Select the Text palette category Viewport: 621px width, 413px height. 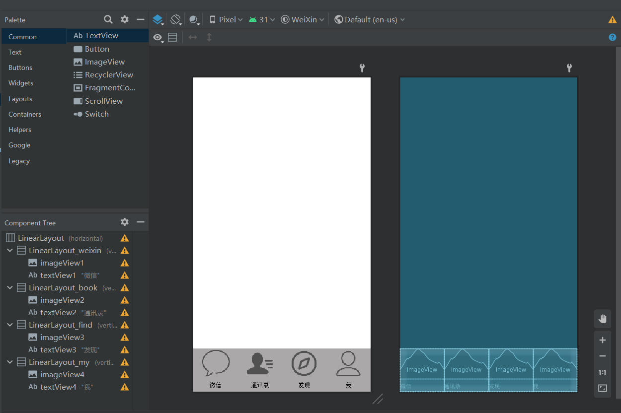[34, 52]
